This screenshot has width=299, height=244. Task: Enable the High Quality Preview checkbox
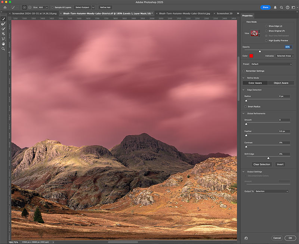click(x=266, y=40)
